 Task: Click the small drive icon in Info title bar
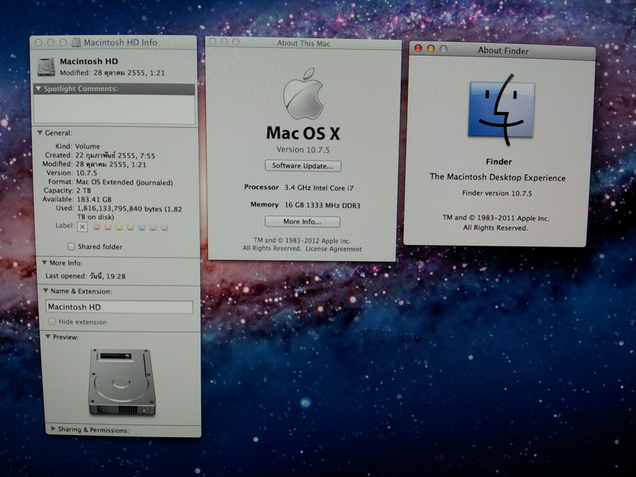tap(76, 42)
